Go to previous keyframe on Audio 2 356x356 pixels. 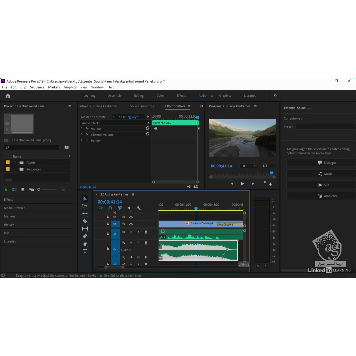tap(131, 257)
